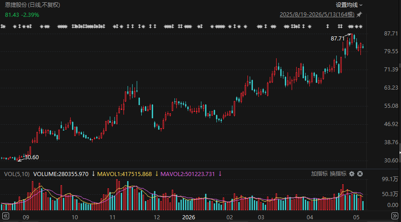Click the last event marker icon in the top row
401x222 pixels.
[x=361, y=26]
